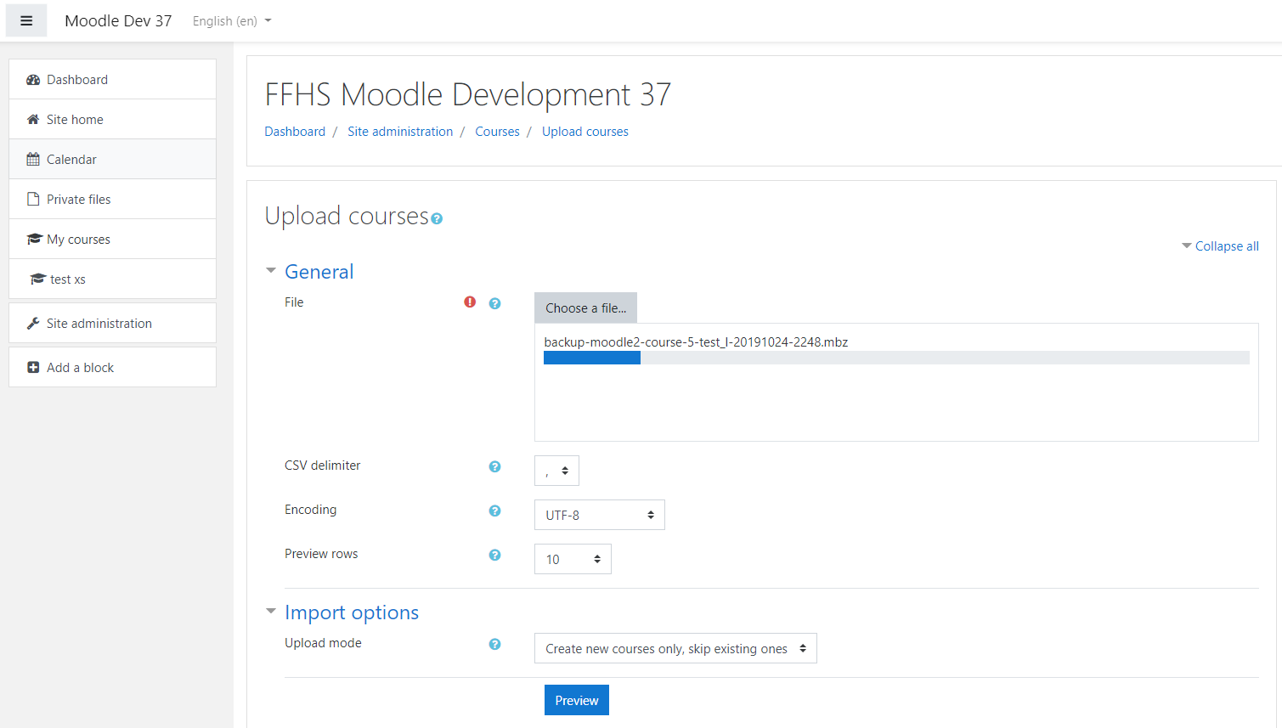Open Dashboard in the sidebar
1282x728 pixels.
[x=112, y=80]
